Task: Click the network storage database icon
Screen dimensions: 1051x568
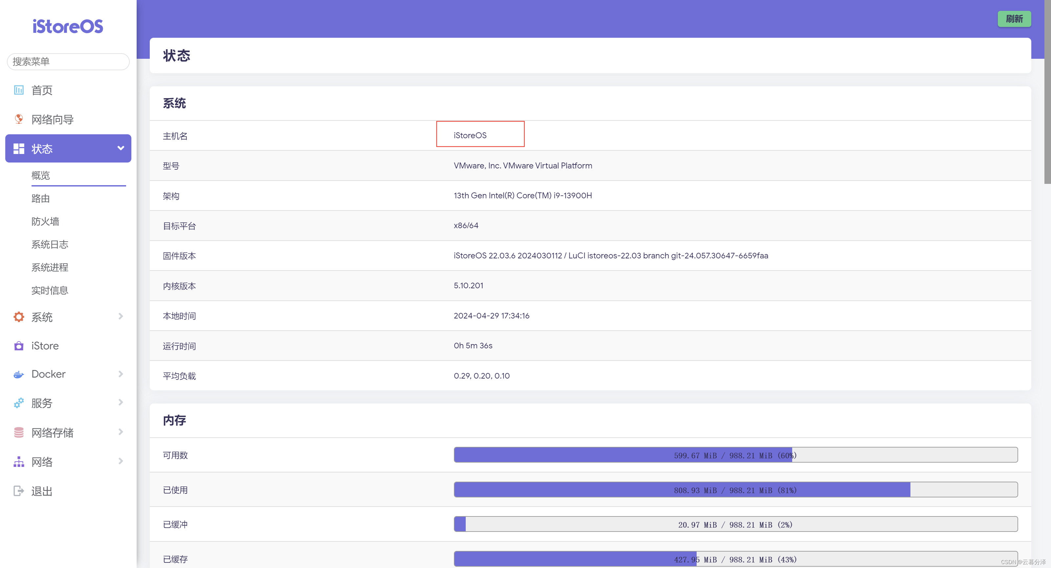Action: tap(19, 433)
